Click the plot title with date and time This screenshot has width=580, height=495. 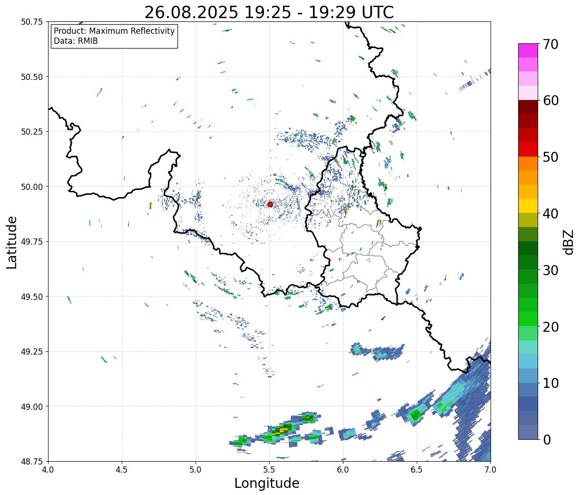coord(269,12)
